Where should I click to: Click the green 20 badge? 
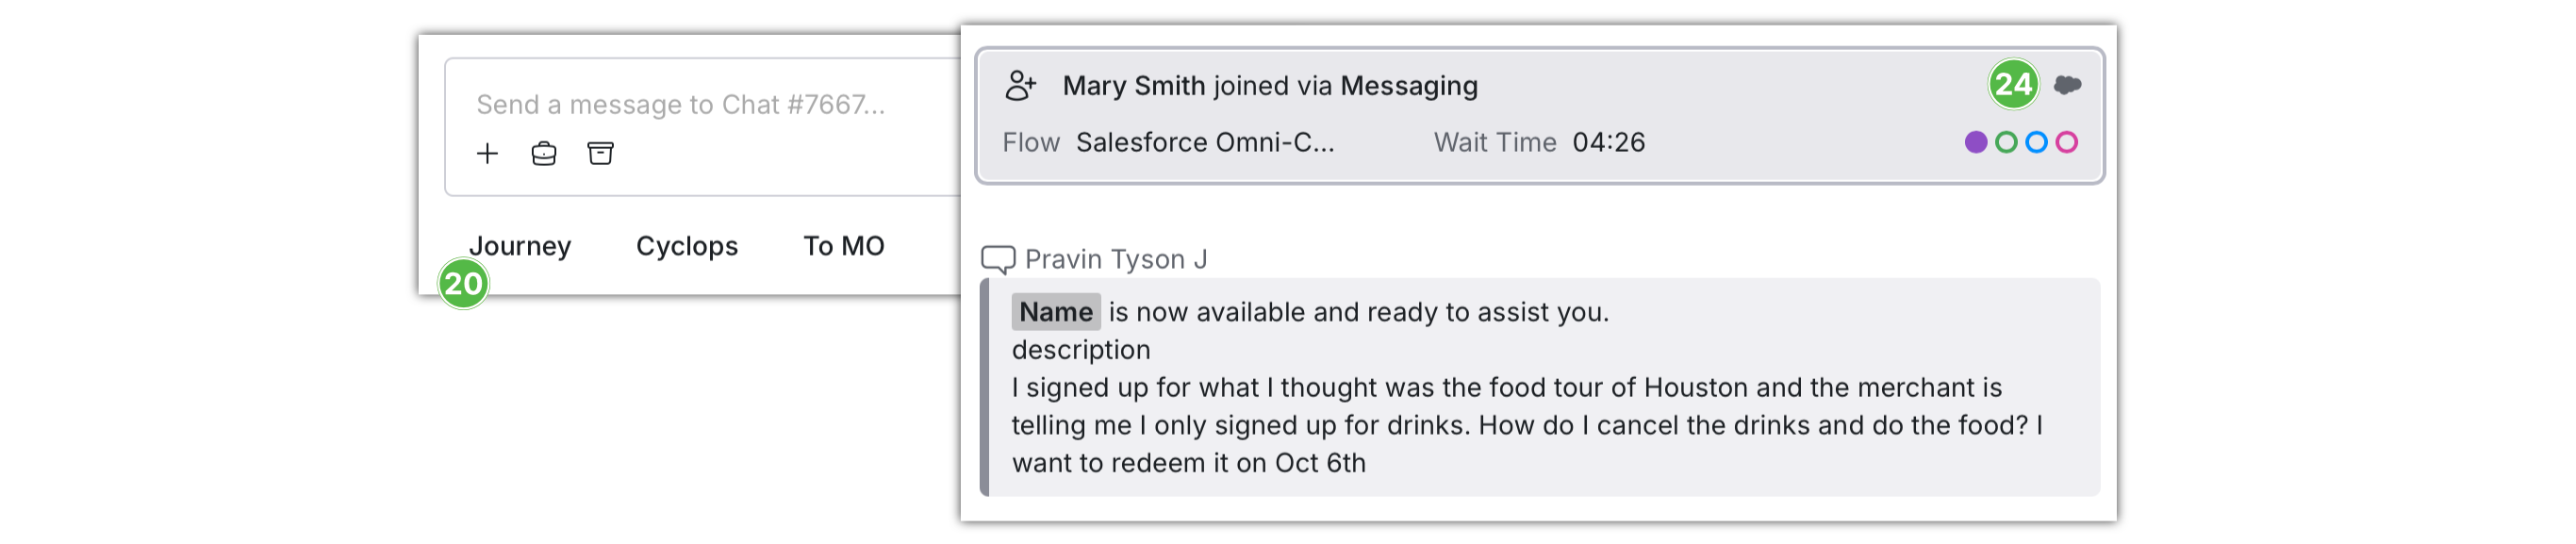463,284
